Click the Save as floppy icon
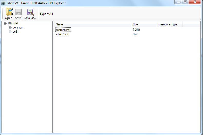This screenshot has height=135, width=203. coord(30,12)
